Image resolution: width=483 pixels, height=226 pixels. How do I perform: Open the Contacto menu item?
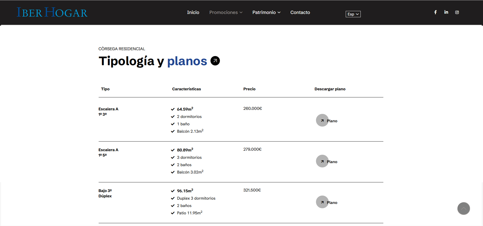tap(300, 12)
